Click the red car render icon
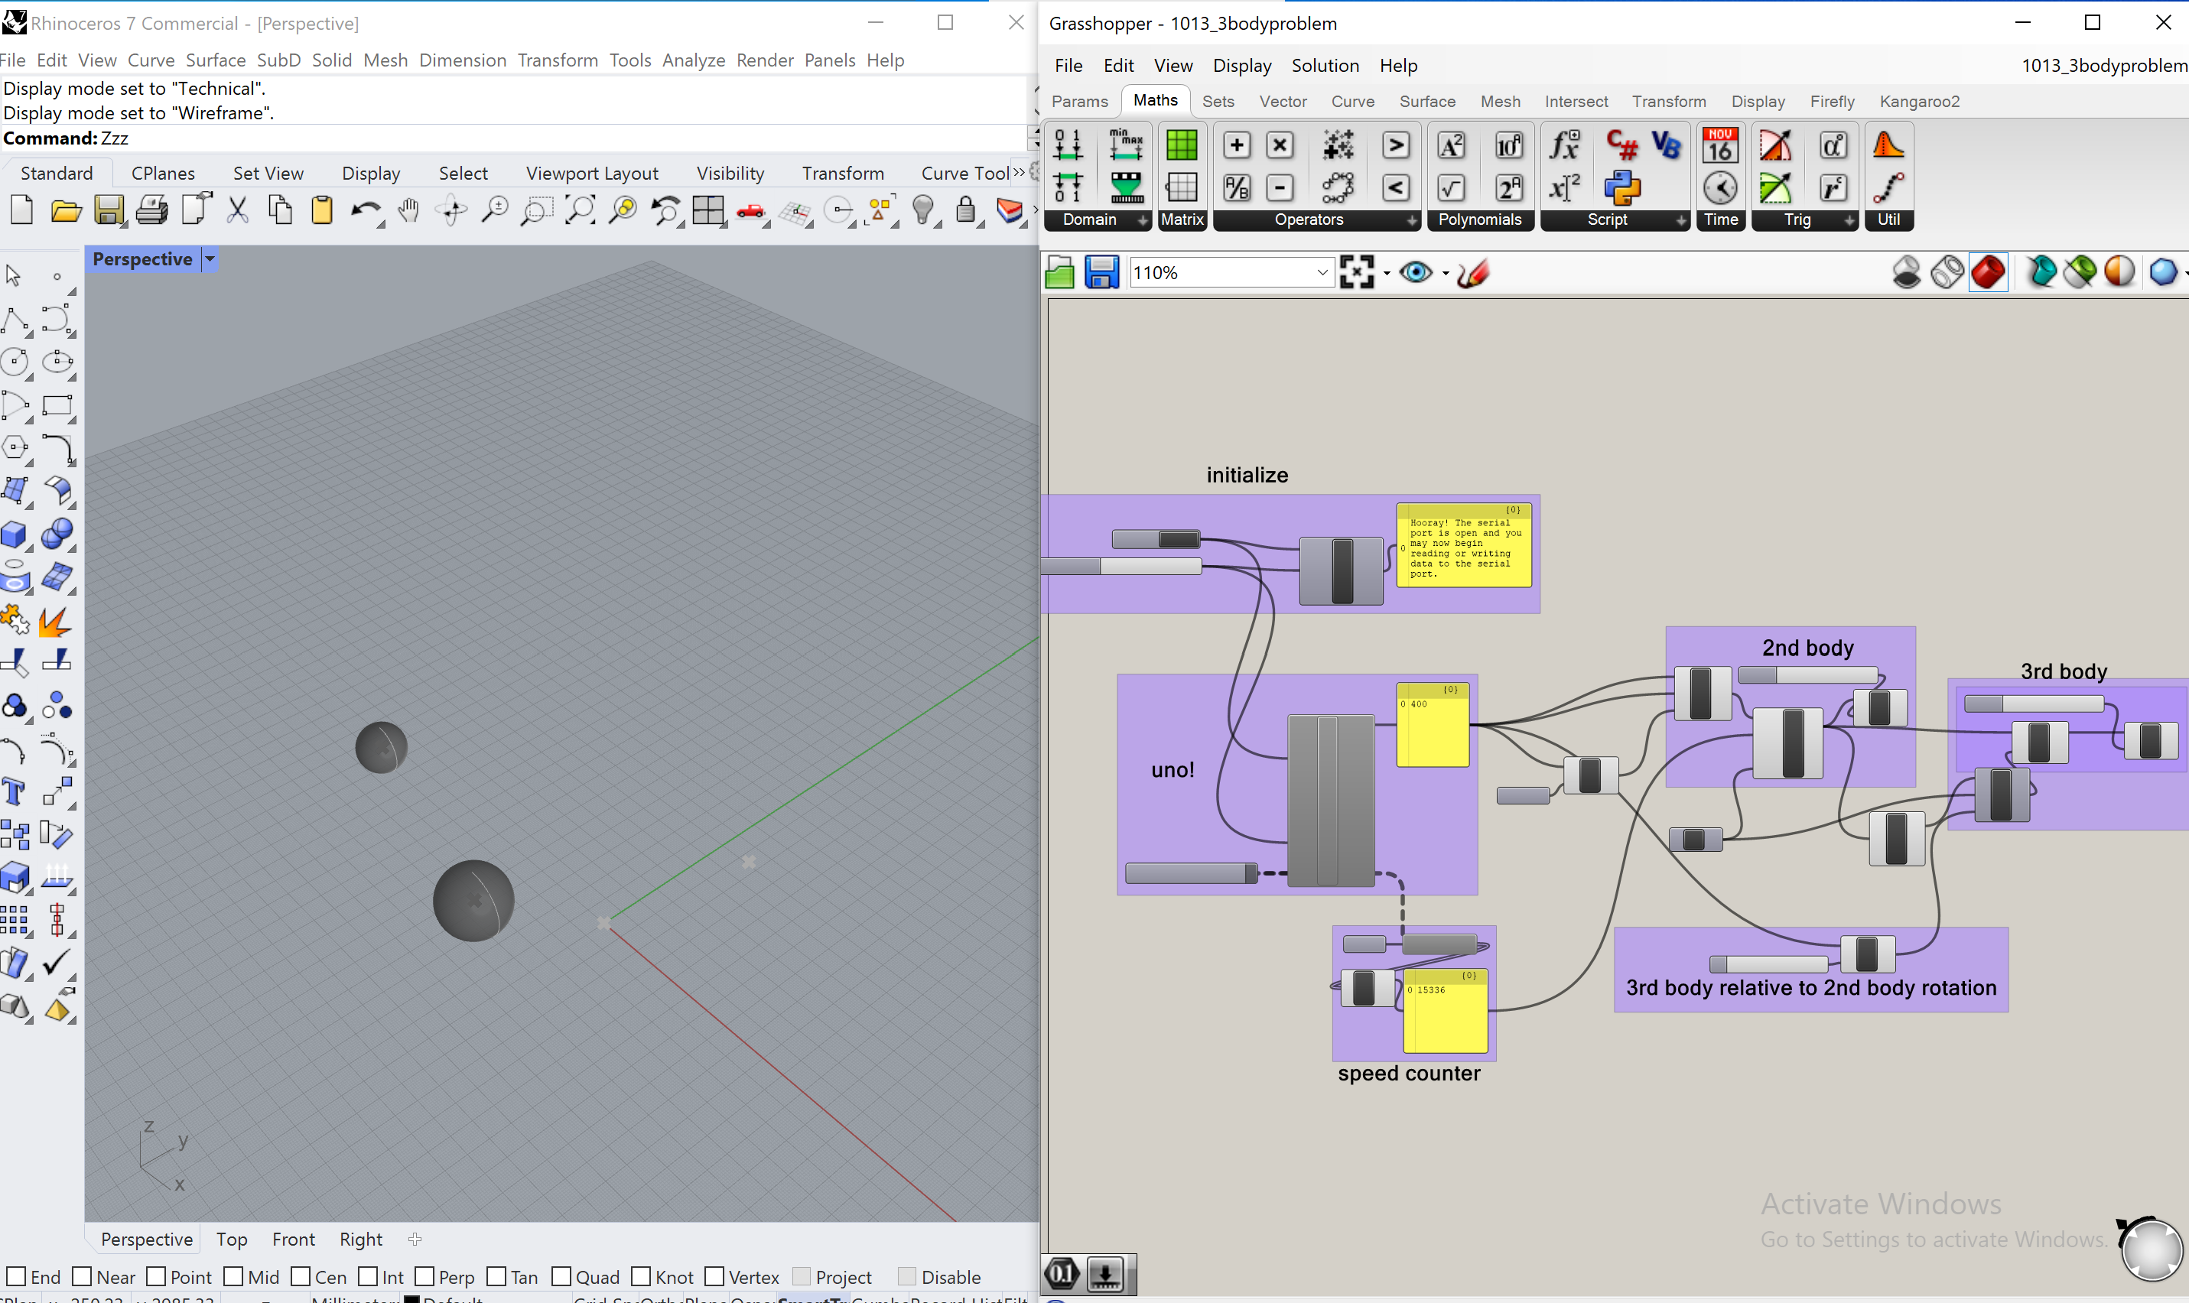2189x1303 pixels. [x=751, y=212]
